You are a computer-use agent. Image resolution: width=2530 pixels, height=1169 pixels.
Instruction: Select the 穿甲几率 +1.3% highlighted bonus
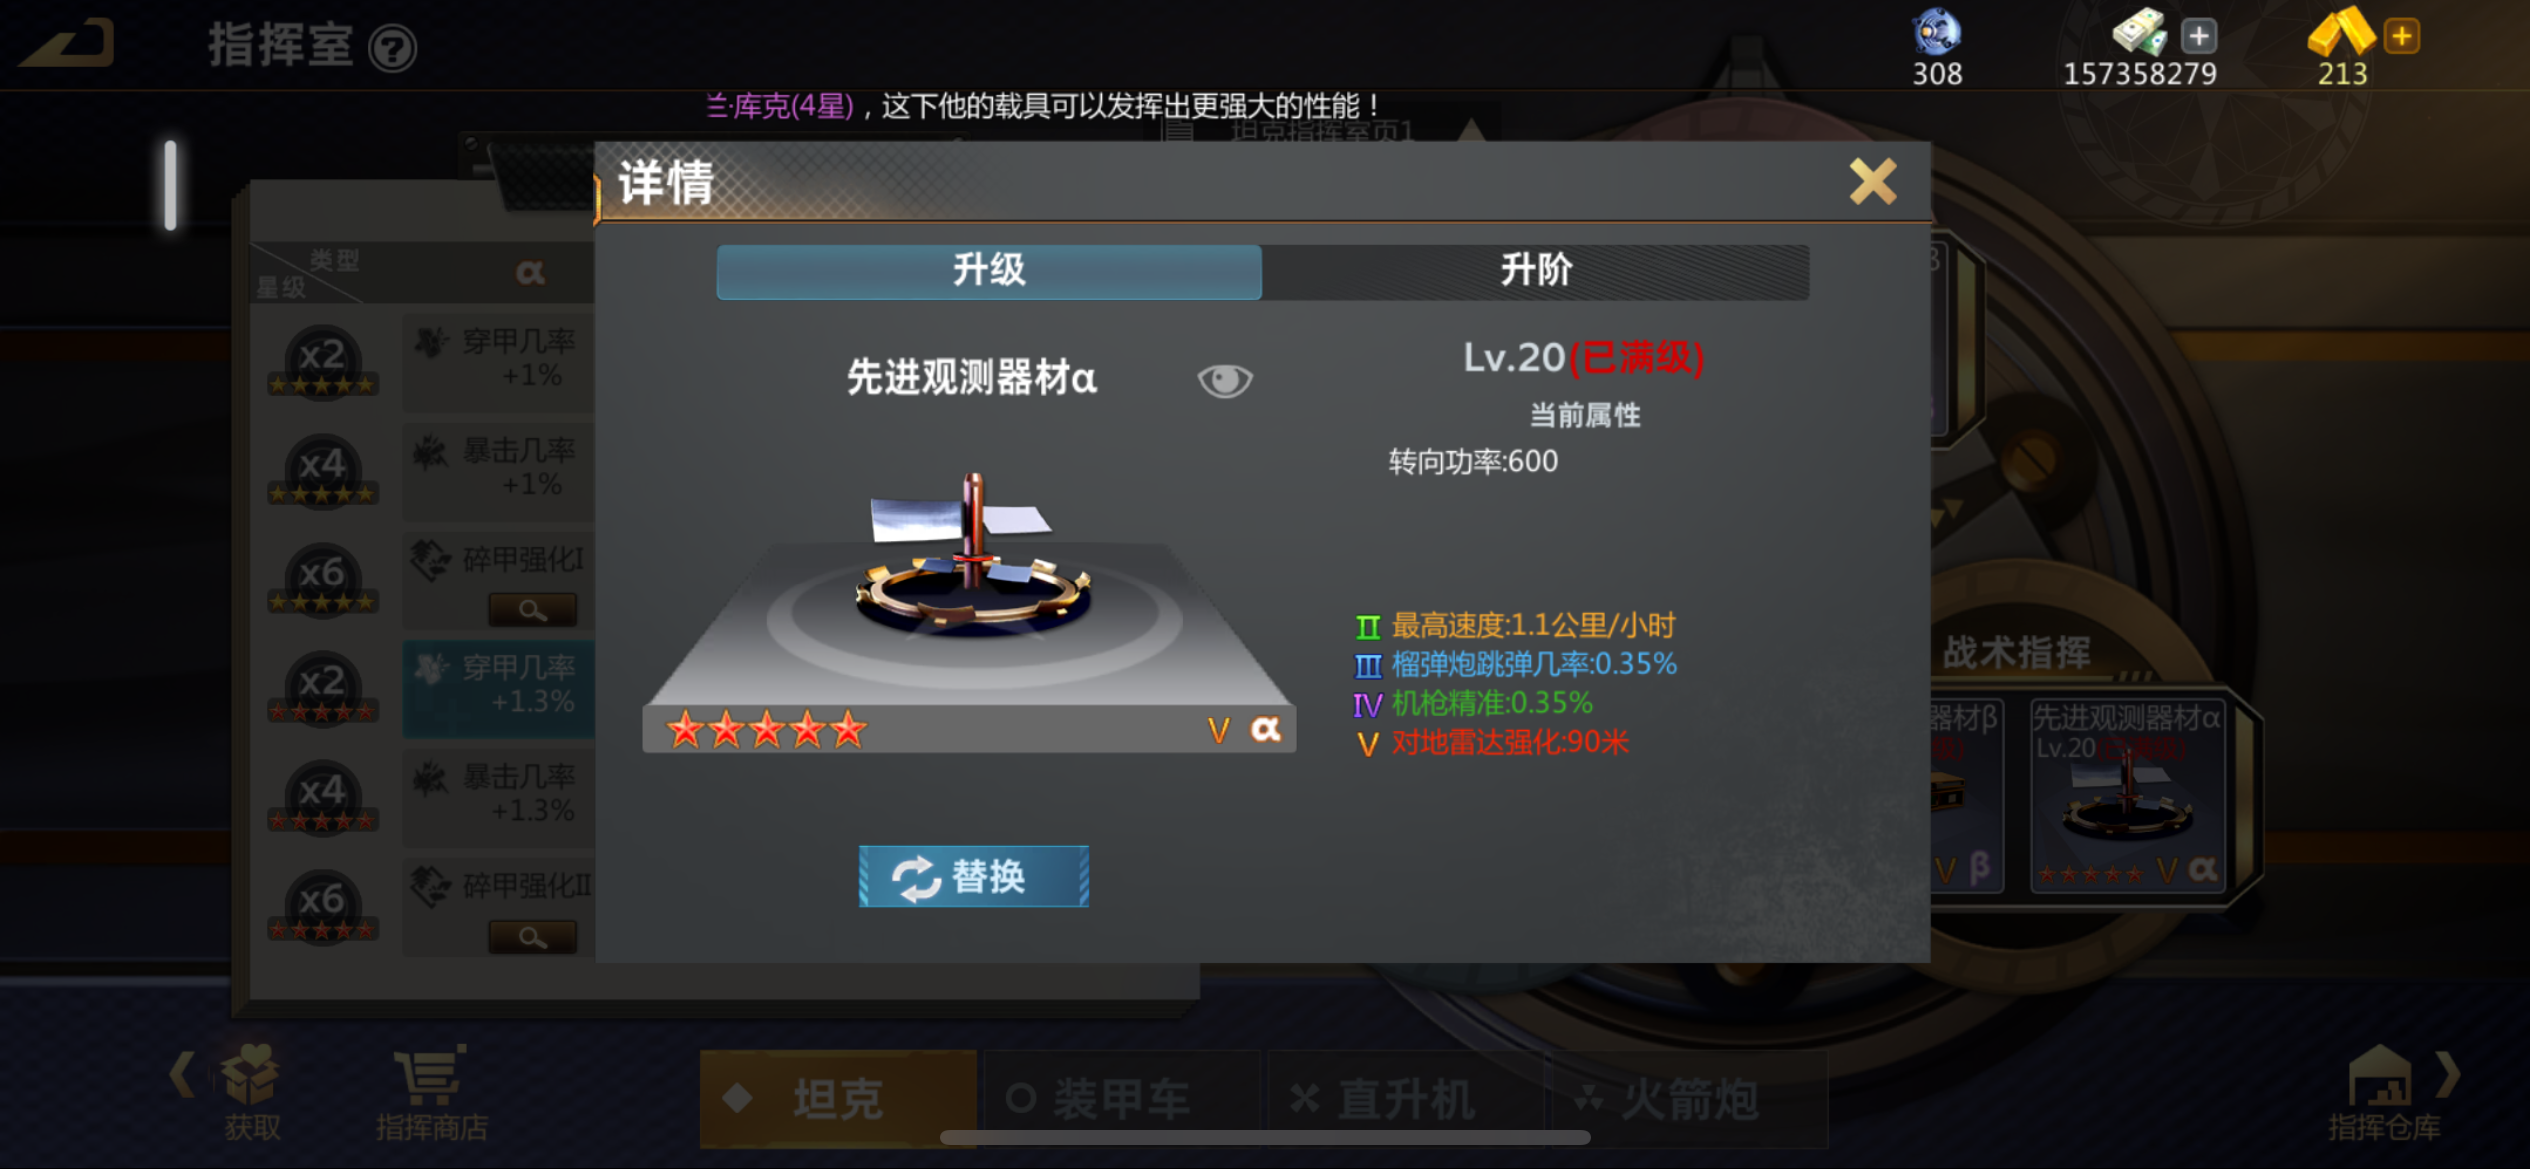pos(499,688)
